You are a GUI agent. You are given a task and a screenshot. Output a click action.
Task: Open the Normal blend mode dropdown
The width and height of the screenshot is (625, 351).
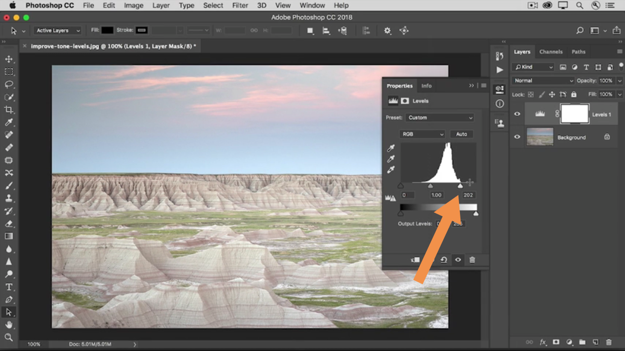click(542, 80)
